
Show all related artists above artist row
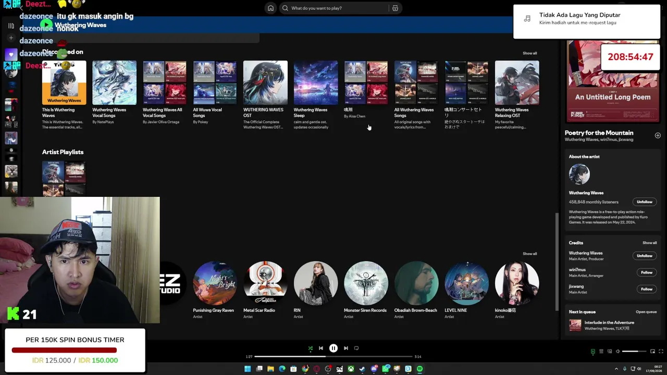(x=529, y=254)
